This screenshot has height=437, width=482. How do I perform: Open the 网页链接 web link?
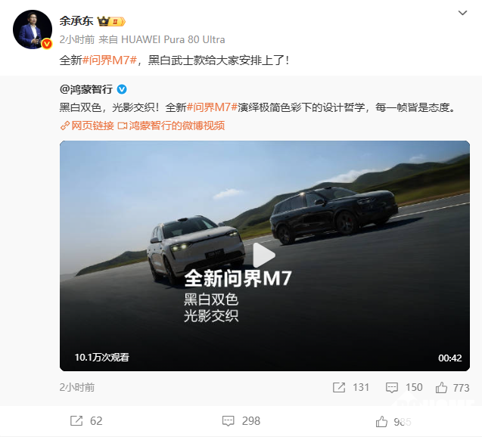[87, 126]
